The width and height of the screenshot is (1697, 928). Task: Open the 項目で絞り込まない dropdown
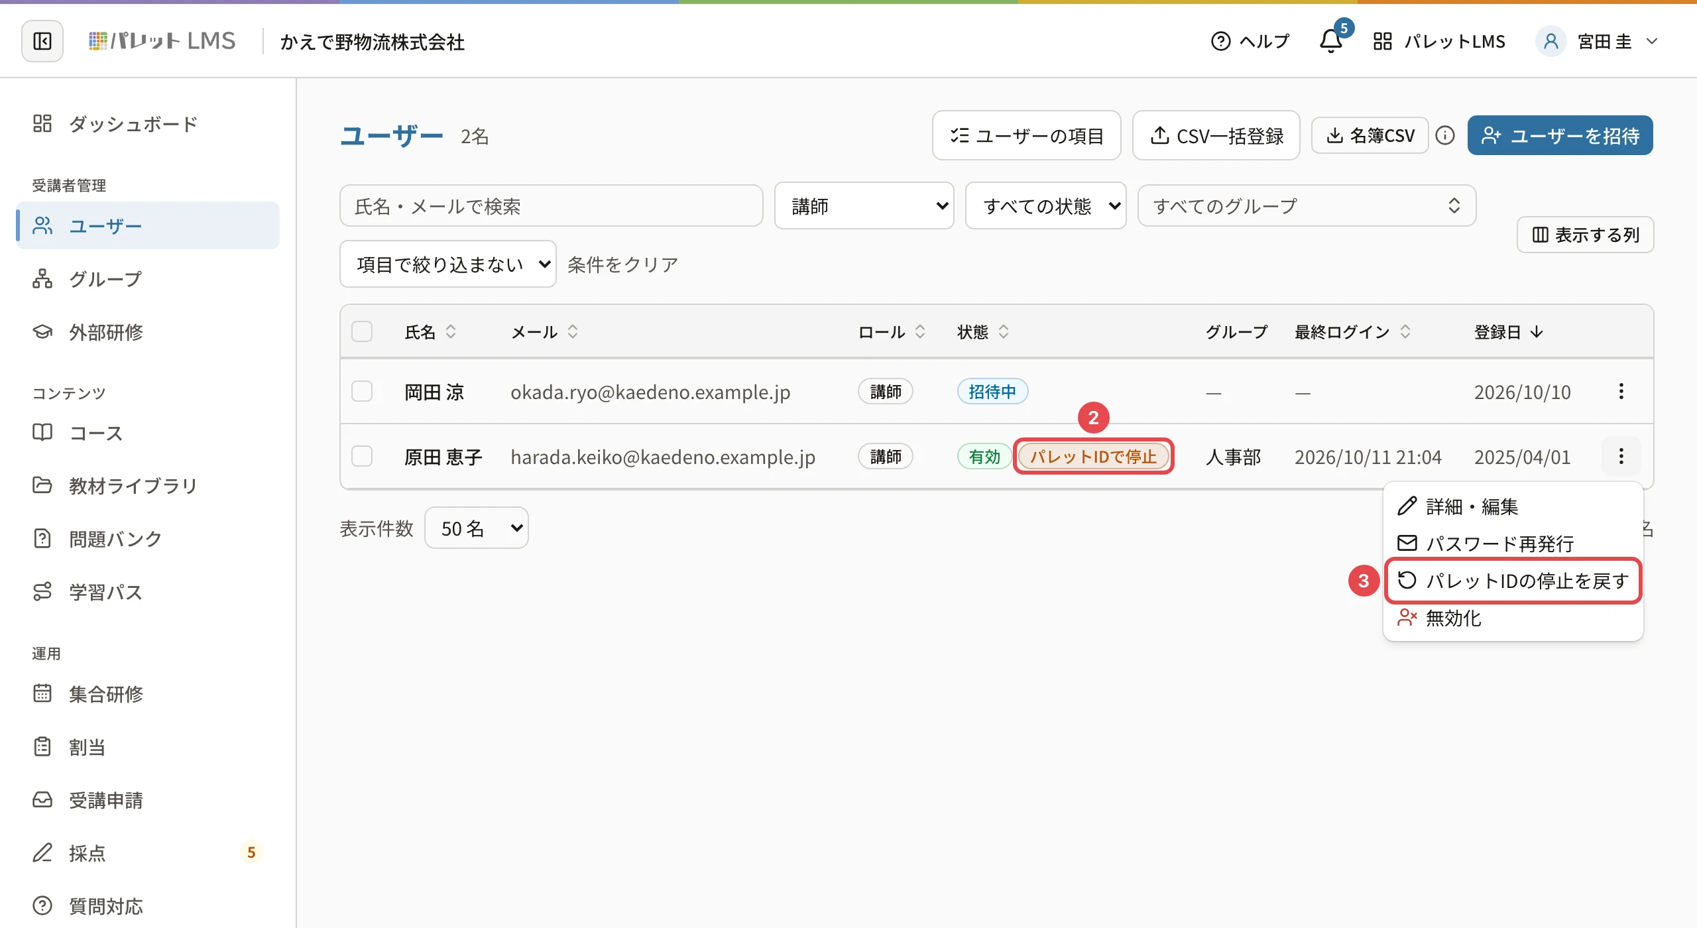point(448,264)
